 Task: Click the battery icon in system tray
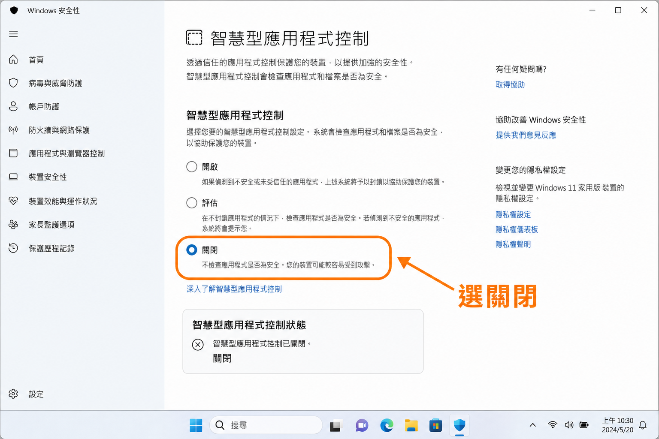pos(584,425)
